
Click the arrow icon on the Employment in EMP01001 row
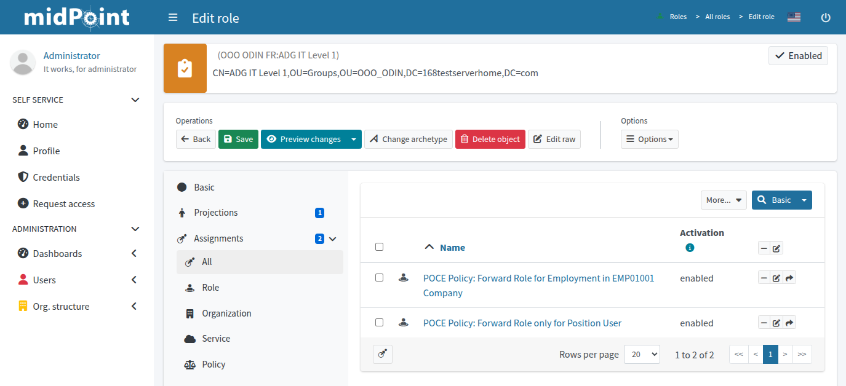tap(789, 278)
